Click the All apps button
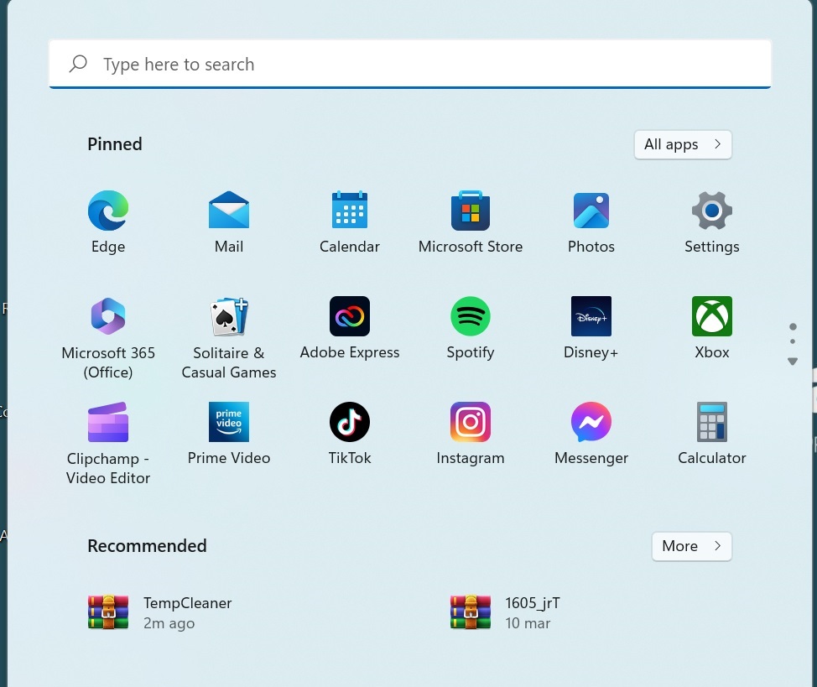 tap(683, 144)
